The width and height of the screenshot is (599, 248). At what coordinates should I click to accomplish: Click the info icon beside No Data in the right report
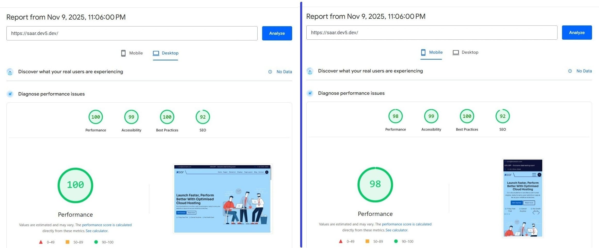[570, 71]
